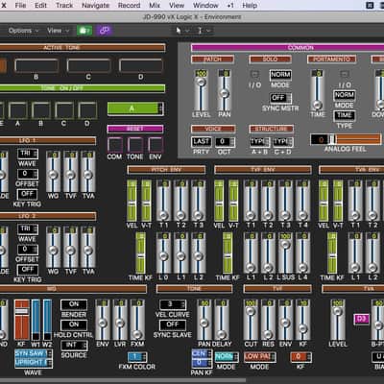Viewport: 384px width, 384px height.
Task: Open the Track menu
Action: [x=64, y=5]
